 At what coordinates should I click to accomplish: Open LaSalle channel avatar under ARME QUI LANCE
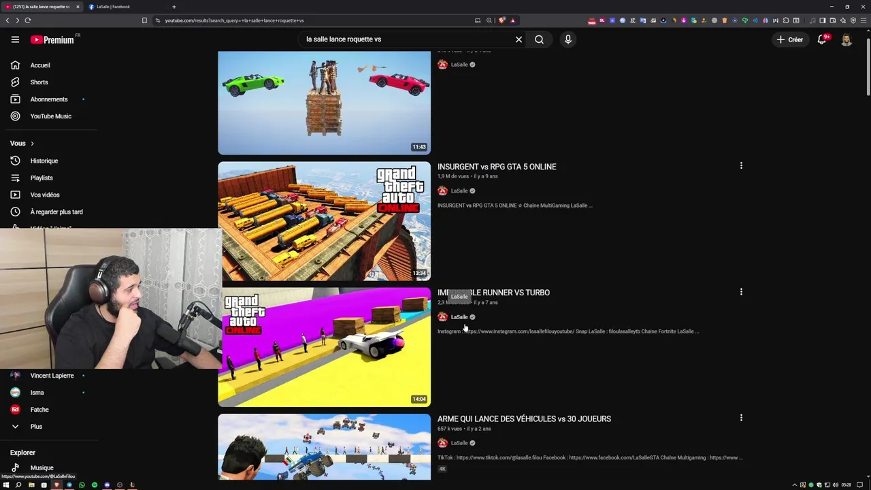[442, 443]
